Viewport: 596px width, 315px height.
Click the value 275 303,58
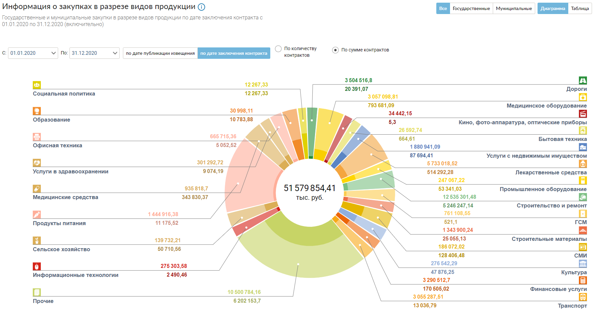[174, 266]
